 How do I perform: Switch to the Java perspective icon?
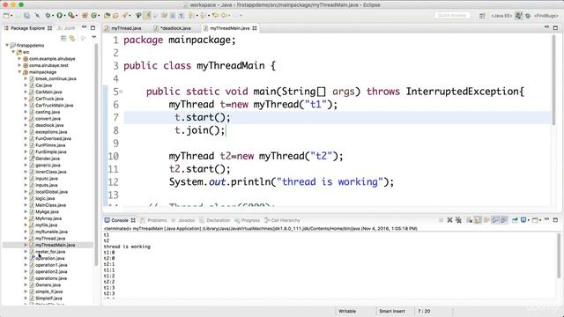(x=519, y=16)
